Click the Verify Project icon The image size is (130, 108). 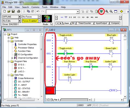tap(101, 11)
